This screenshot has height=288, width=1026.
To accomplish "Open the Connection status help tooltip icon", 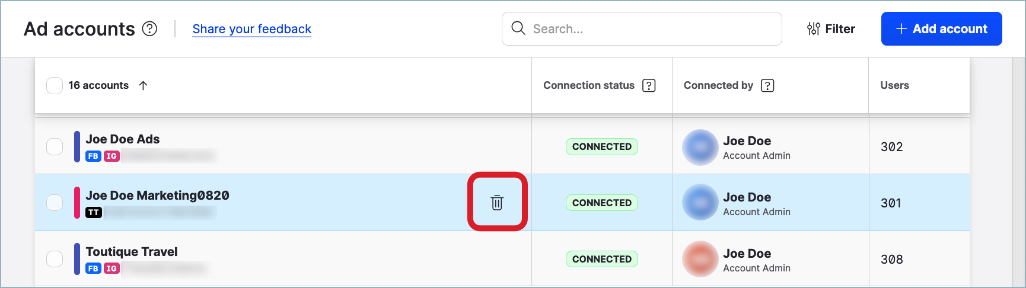I will [x=649, y=85].
